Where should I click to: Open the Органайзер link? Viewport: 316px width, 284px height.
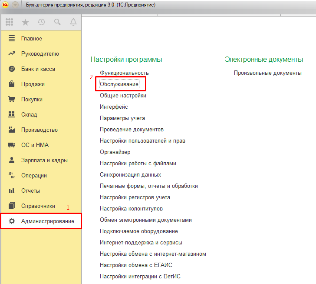[x=115, y=152]
